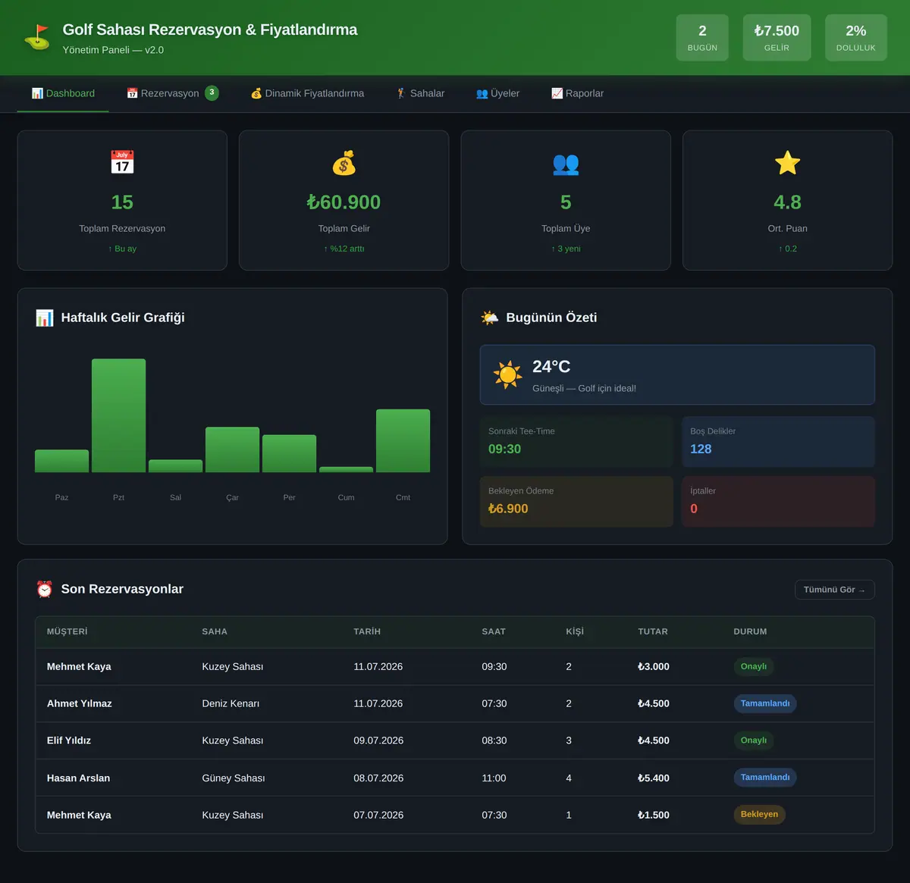Click the sun-cloud icon beside Bugünün Özeti
Image resolution: width=910 pixels, height=883 pixels.
pyautogui.click(x=490, y=318)
